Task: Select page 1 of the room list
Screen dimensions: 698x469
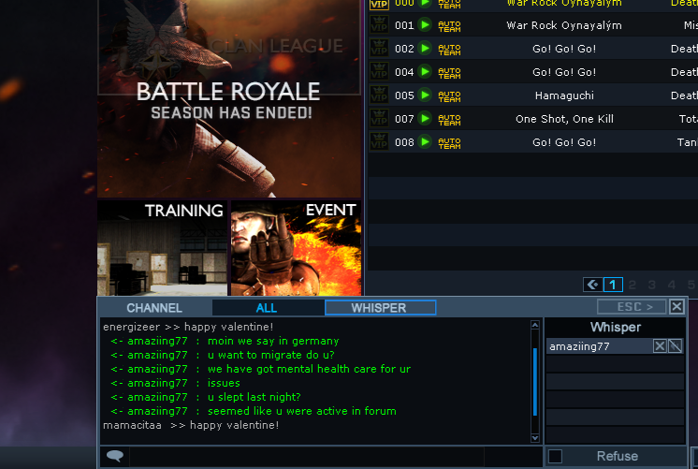Action: [x=613, y=285]
